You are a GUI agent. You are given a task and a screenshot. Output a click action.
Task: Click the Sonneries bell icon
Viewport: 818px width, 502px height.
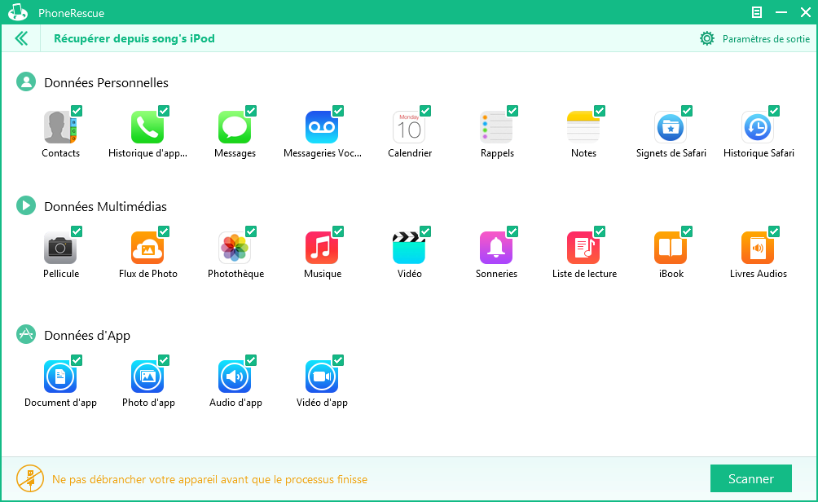(495, 248)
